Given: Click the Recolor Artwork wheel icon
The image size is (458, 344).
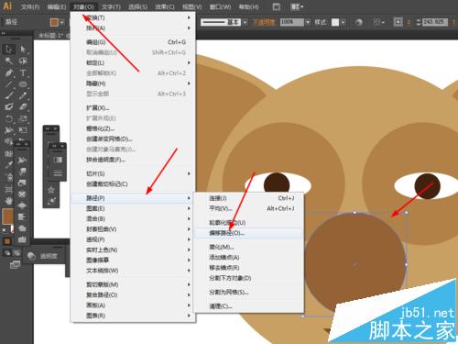Looking at the screenshot, I should [x=359, y=22].
